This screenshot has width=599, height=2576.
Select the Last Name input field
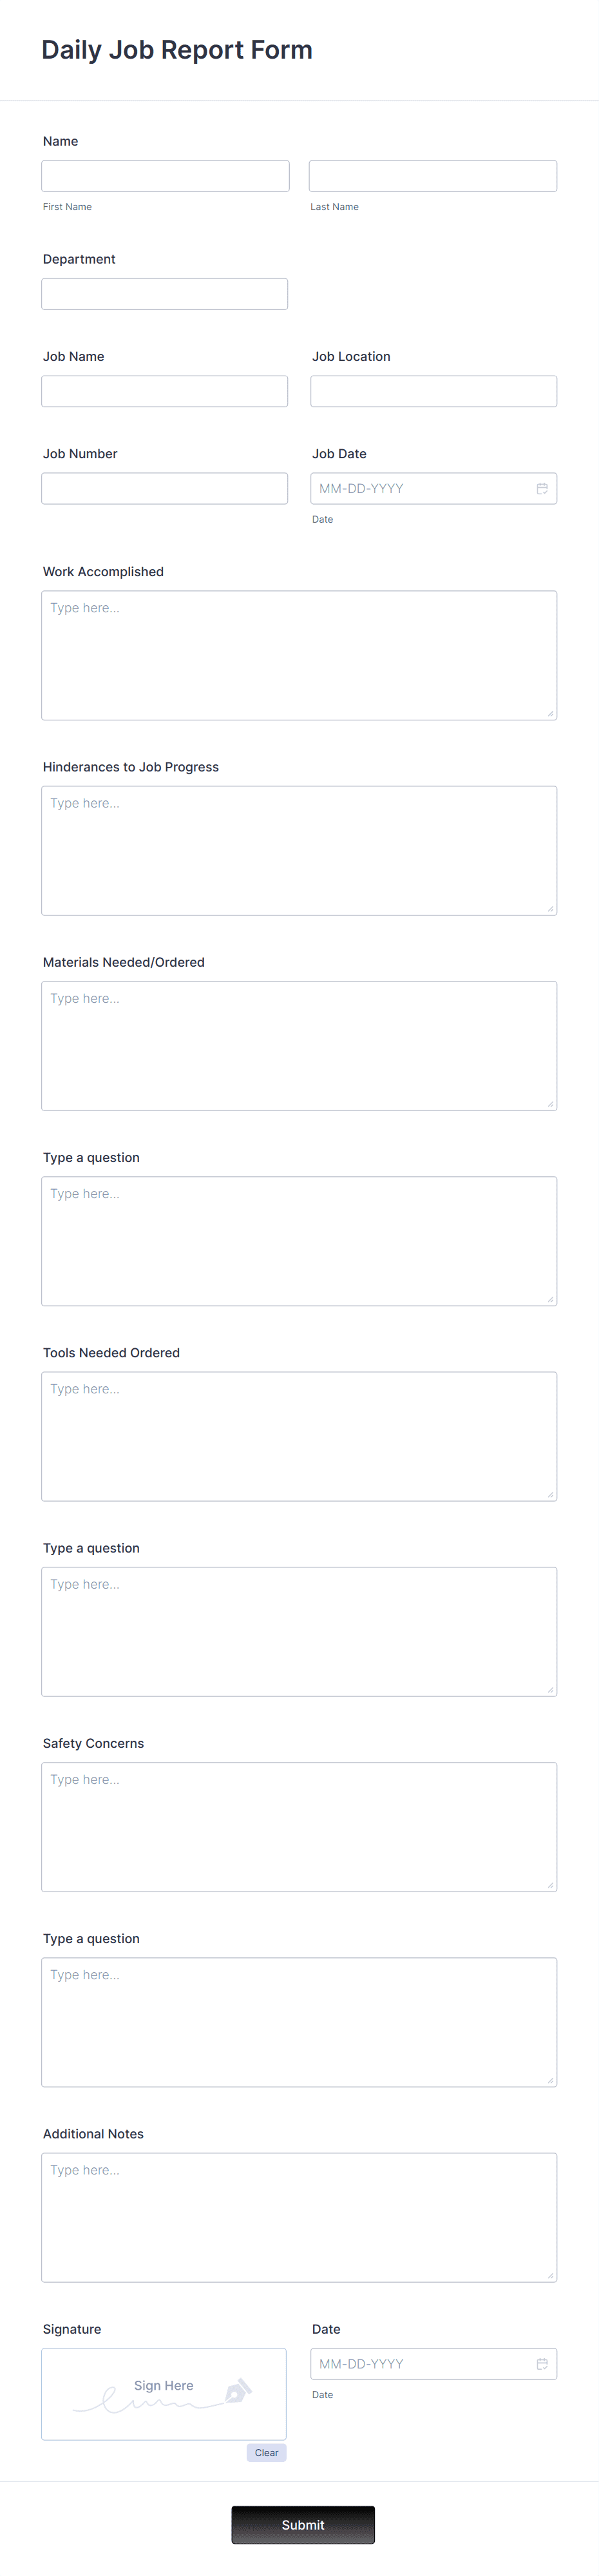[432, 175]
